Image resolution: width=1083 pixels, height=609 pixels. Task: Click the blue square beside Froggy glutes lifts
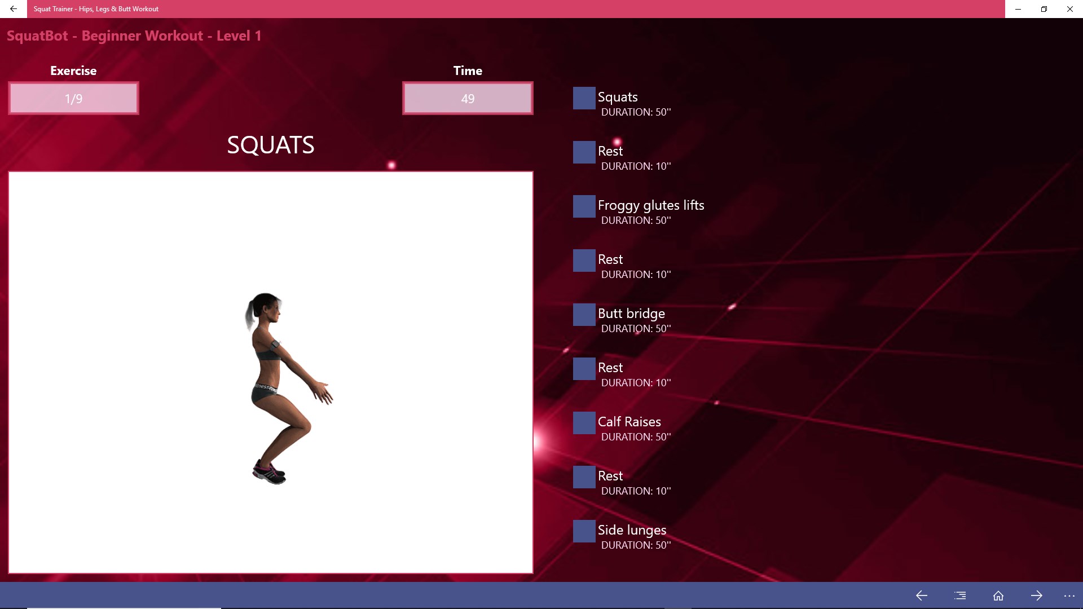tap(584, 206)
